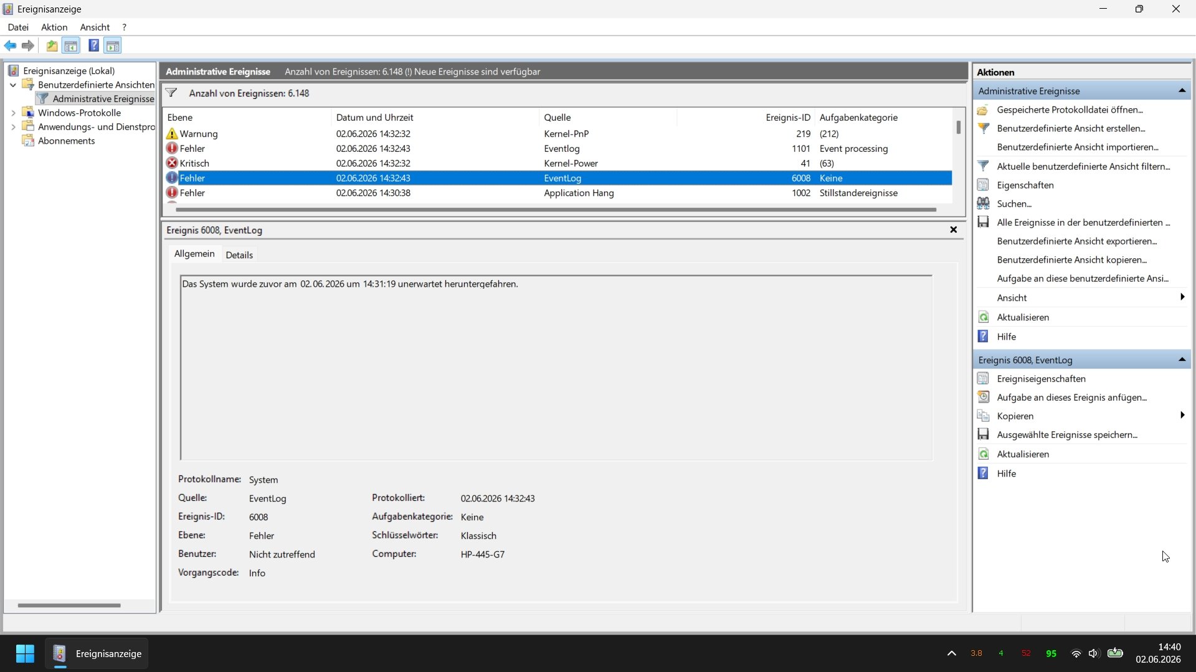Open the Kopieren submenu arrow

tap(1182, 416)
